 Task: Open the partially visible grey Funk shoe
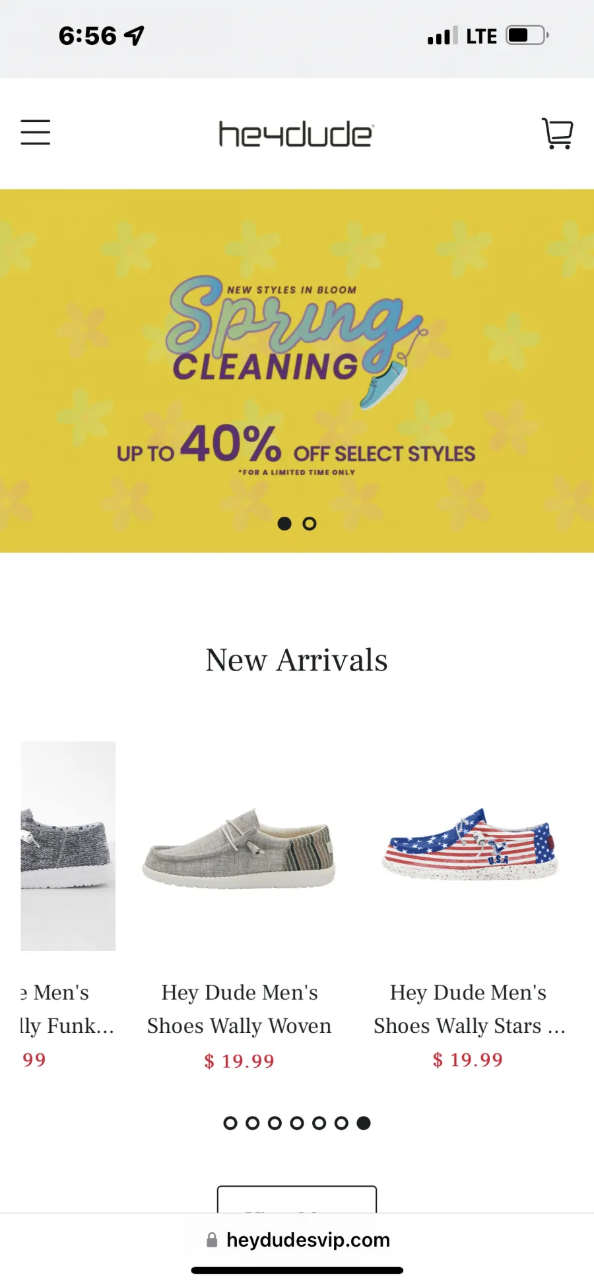click(x=68, y=846)
